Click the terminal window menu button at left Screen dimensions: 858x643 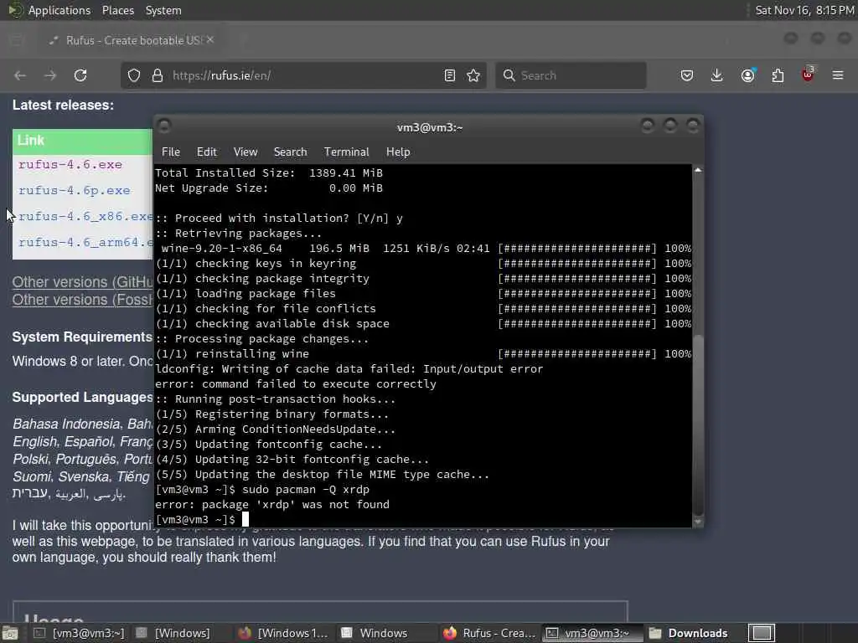164,126
